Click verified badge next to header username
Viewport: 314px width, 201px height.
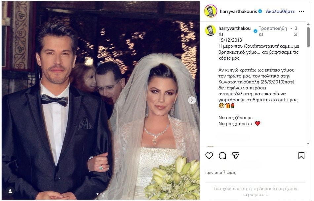pos(260,12)
